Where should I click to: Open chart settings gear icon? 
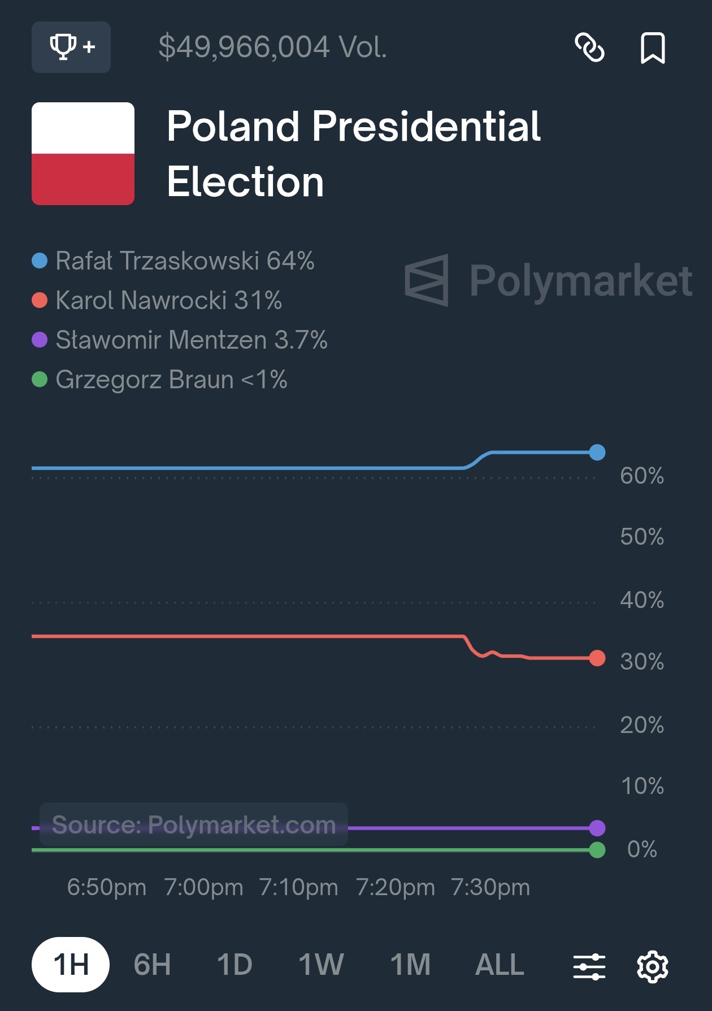pyautogui.click(x=653, y=966)
